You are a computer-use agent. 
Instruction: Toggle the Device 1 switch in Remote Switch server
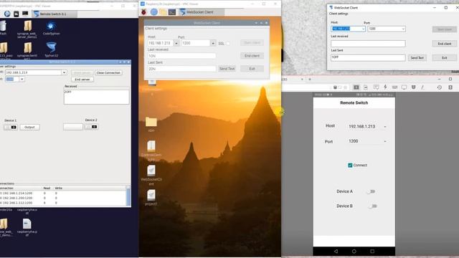coord(10,128)
